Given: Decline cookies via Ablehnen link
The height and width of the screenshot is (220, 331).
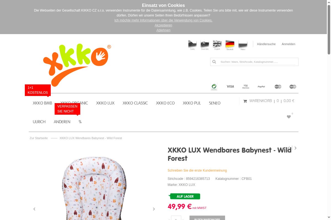Looking at the screenshot, I should (x=163, y=30).
